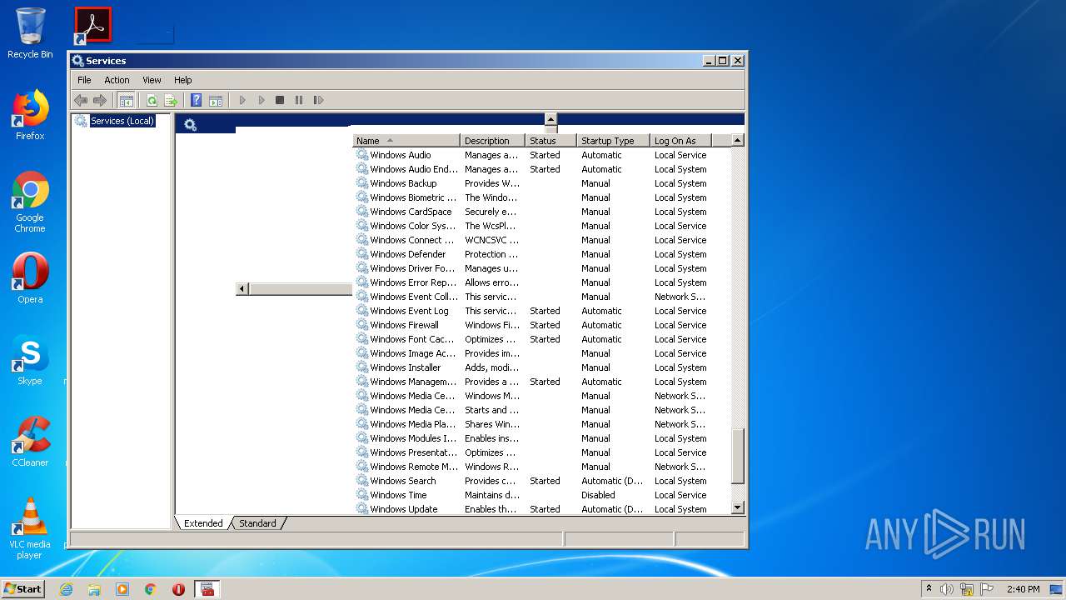Viewport: 1066px width, 600px height.
Task: Click the Refresh toolbar icon
Action: (152, 100)
